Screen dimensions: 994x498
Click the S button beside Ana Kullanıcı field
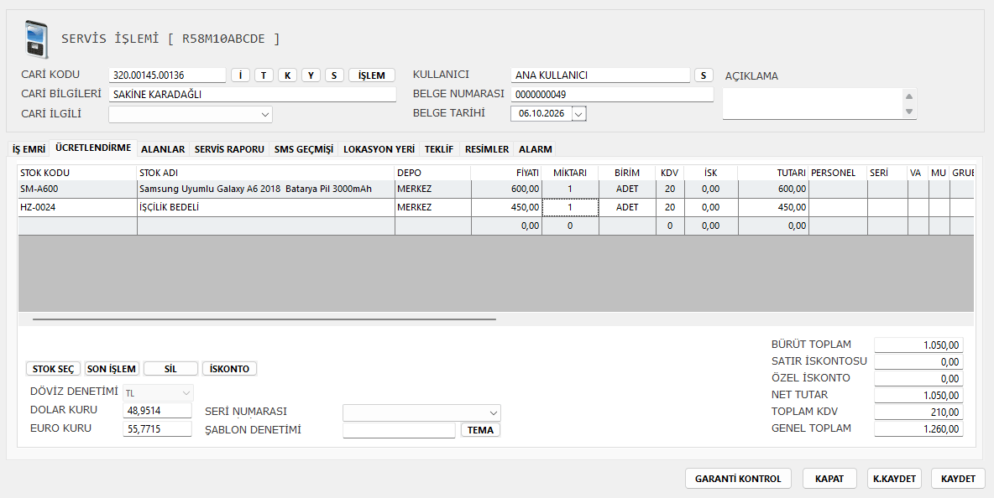click(704, 75)
